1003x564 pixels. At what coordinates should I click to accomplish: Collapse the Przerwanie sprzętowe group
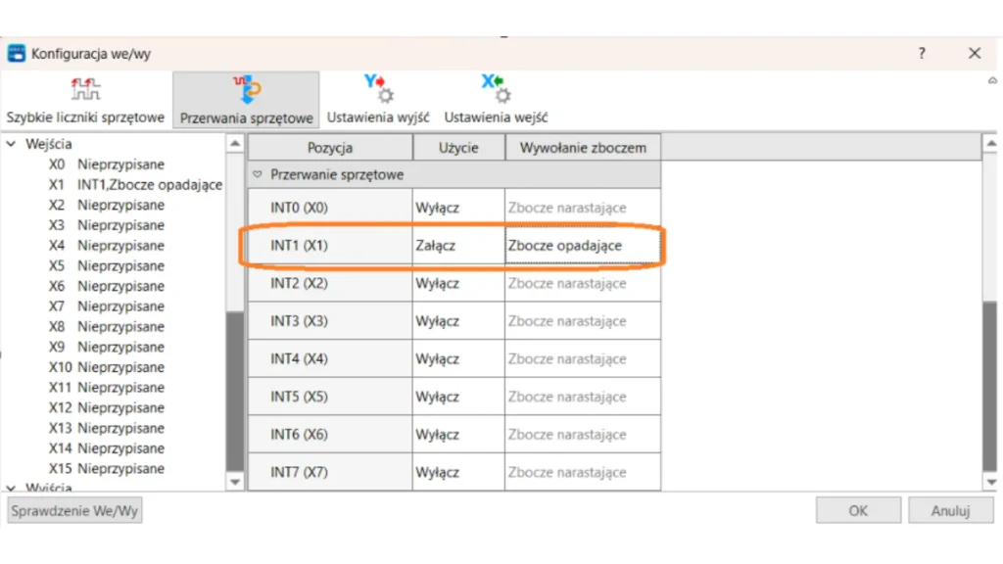(x=258, y=174)
